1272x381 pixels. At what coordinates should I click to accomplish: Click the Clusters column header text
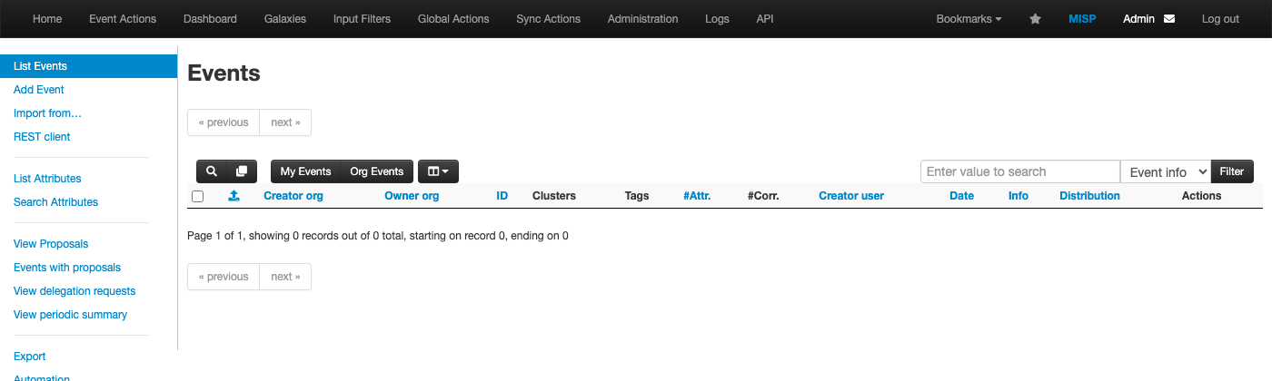[x=554, y=196]
